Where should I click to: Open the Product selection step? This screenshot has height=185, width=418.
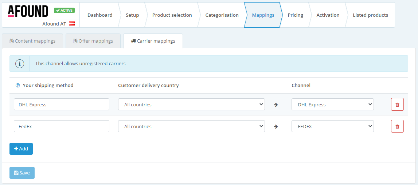pyautogui.click(x=172, y=15)
